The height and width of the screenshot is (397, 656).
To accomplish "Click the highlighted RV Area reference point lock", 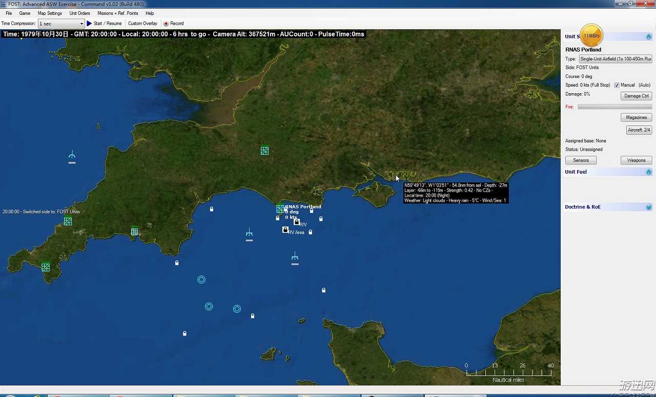I will click(x=285, y=229).
